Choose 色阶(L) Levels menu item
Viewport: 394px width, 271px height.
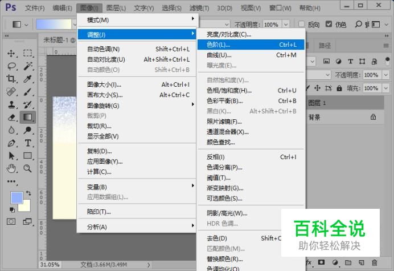click(x=251, y=45)
